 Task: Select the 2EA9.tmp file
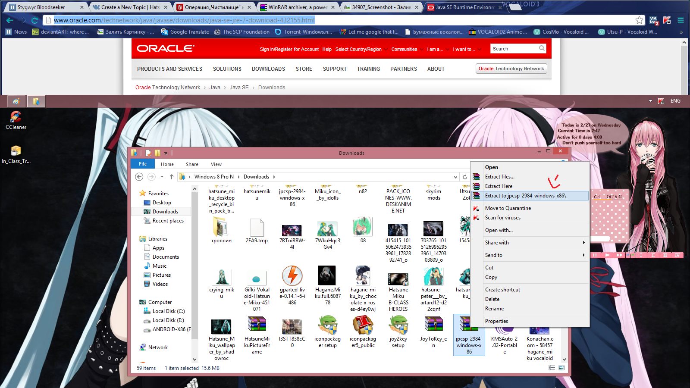[x=257, y=231]
